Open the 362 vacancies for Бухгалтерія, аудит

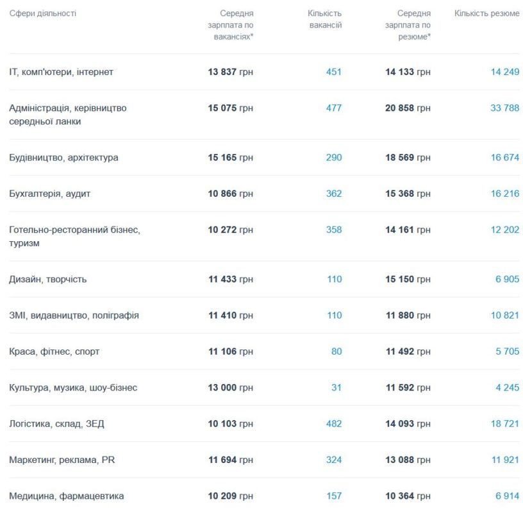click(333, 194)
